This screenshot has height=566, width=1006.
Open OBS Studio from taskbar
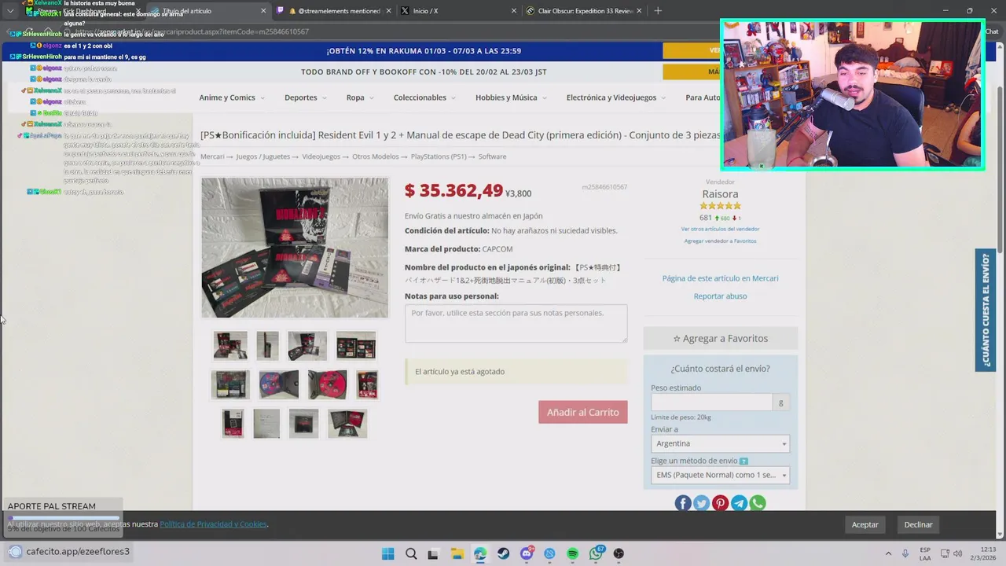[619, 553]
